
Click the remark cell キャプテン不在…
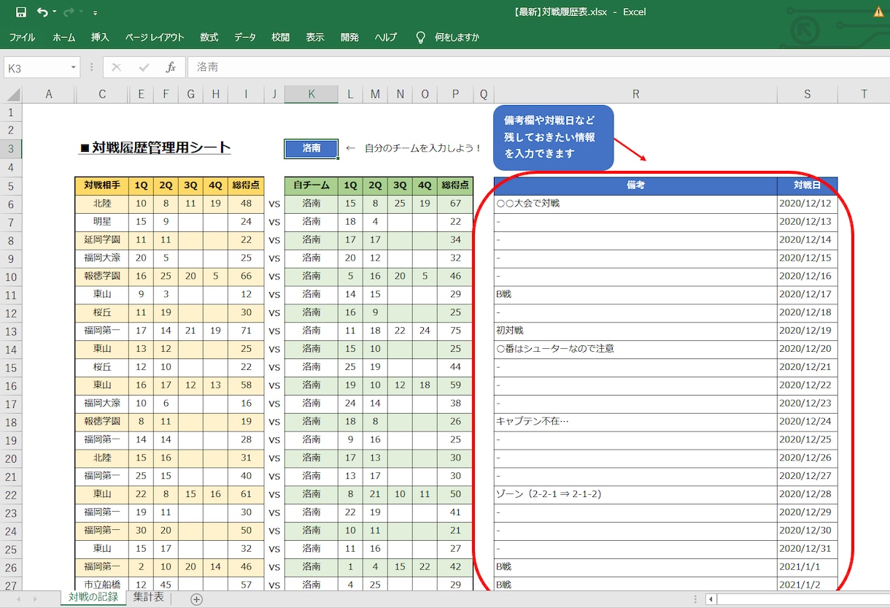(635, 421)
